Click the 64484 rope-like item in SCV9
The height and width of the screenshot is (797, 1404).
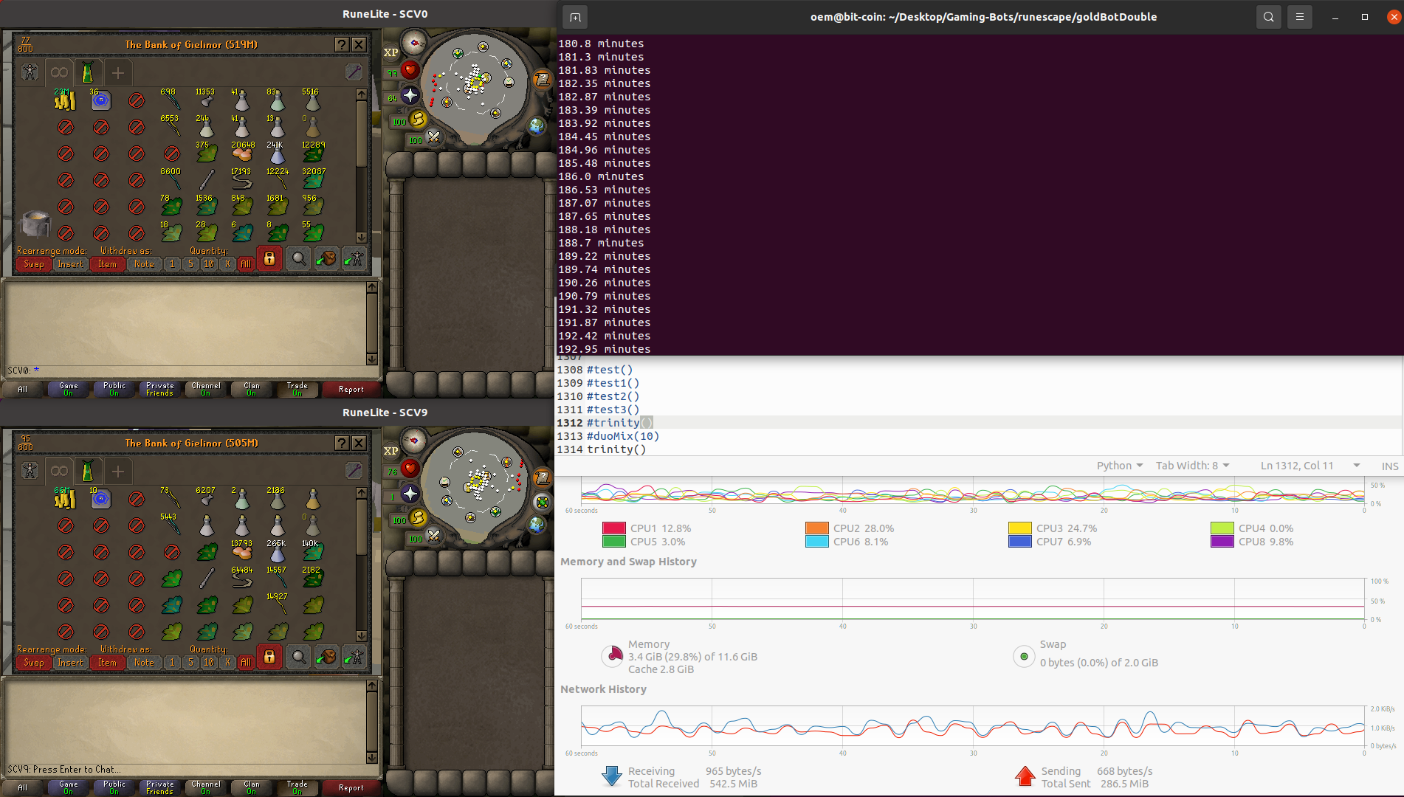[x=241, y=579]
